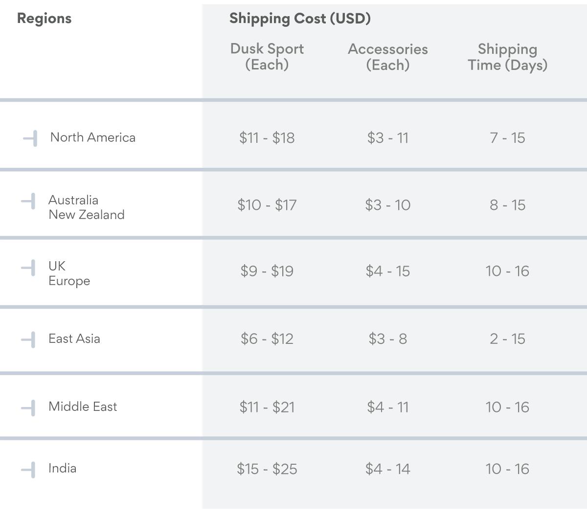Click the Shipping Time (Days) column header
The width and height of the screenshot is (587, 520).
(x=507, y=57)
